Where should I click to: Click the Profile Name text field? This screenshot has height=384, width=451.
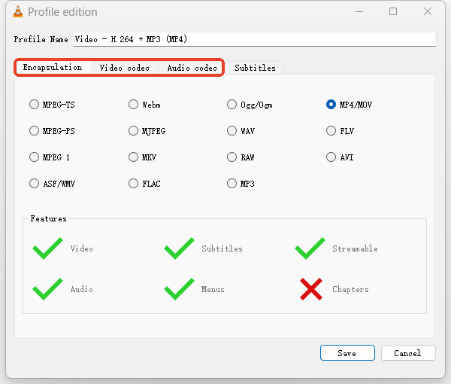point(254,39)
